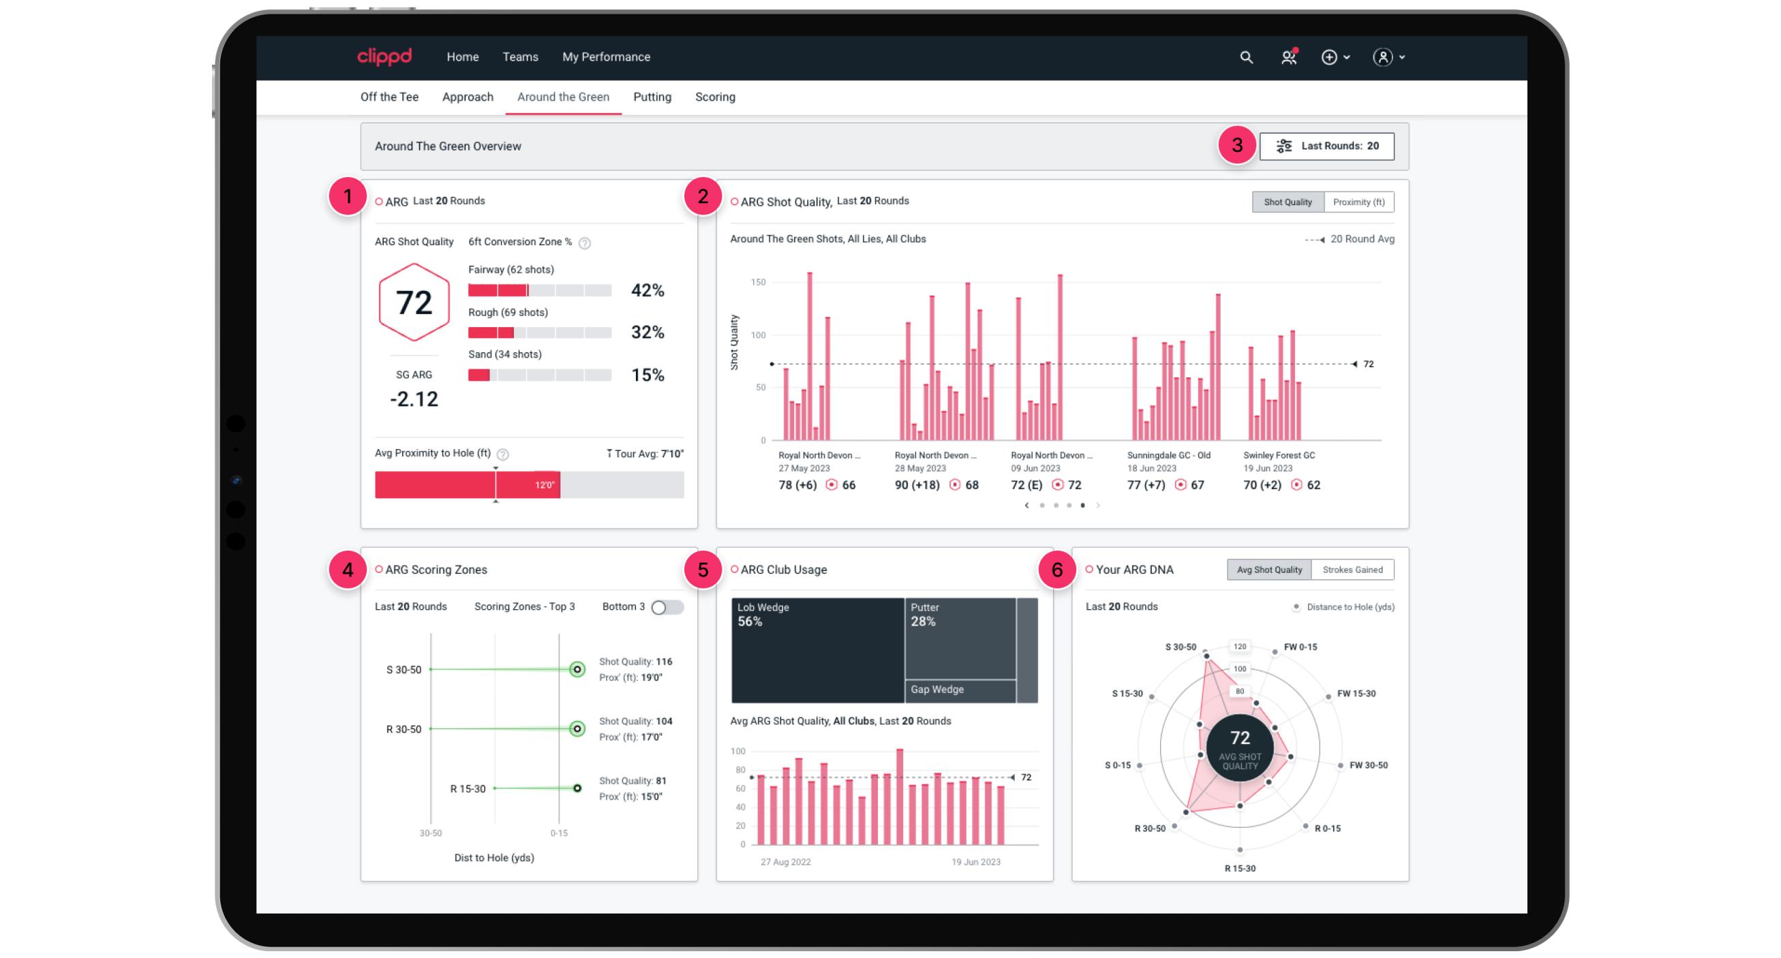Click the Lob Wedge 56% treemap block
Screen dimensions: 1781x958
[817, 650]
